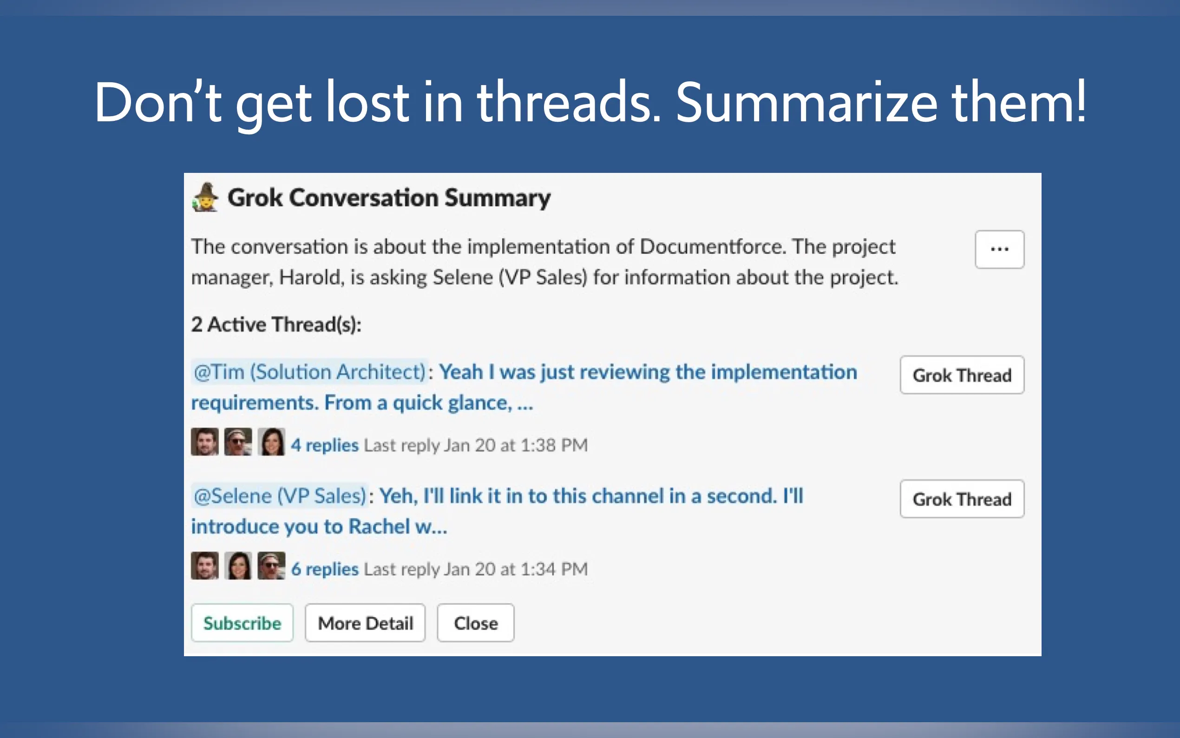Screen dimensions: 1180x738
Task: Open Tim's thread message about implementation requirements
Action: coord(524,387)
